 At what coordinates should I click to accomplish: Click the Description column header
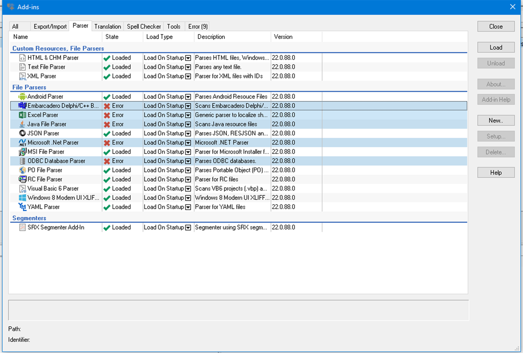coord(232,37)
